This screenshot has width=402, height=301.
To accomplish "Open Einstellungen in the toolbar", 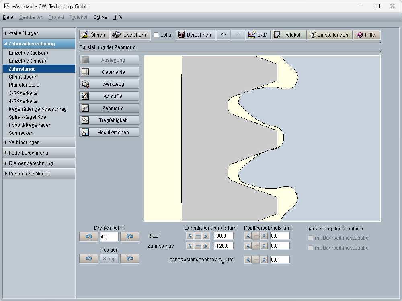I will pos(330,35).
